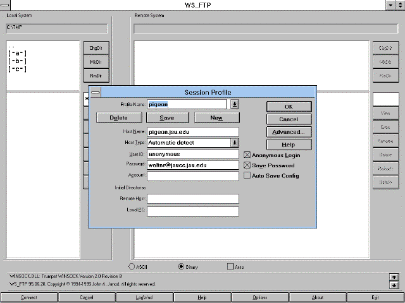Click the Connect button in bottom bar
405x303 pixels.
[x=29, y=297]
